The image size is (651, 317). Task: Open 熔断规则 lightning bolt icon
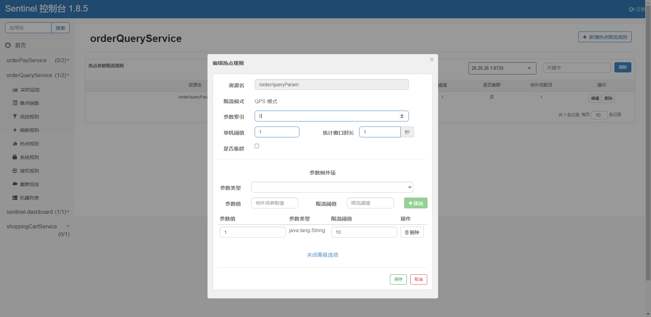click(x=15, y=130)
